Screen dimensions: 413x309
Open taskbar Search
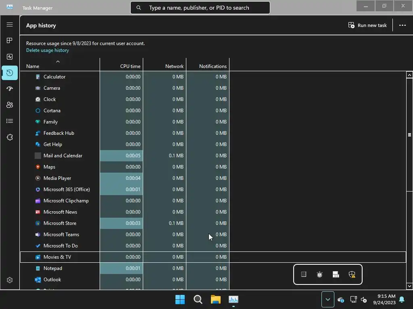[198, 299]
